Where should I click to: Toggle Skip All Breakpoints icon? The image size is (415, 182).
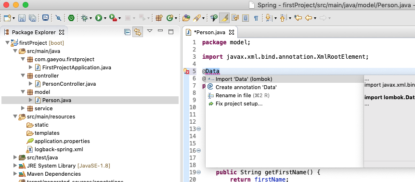58,18
